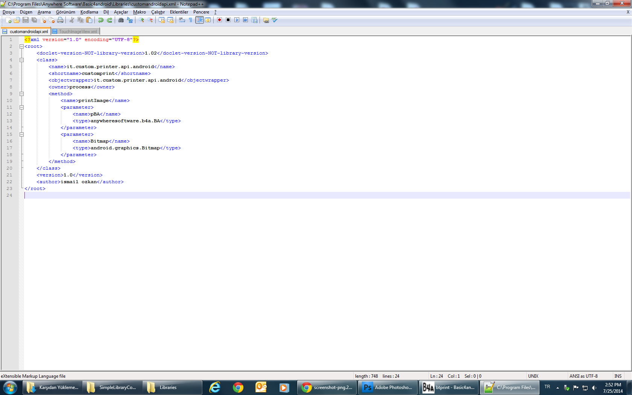Open the Arama menu
This screenshot has height=395, width=632.
44,12
